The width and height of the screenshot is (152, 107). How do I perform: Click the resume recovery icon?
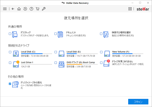[x=25, y=9]
